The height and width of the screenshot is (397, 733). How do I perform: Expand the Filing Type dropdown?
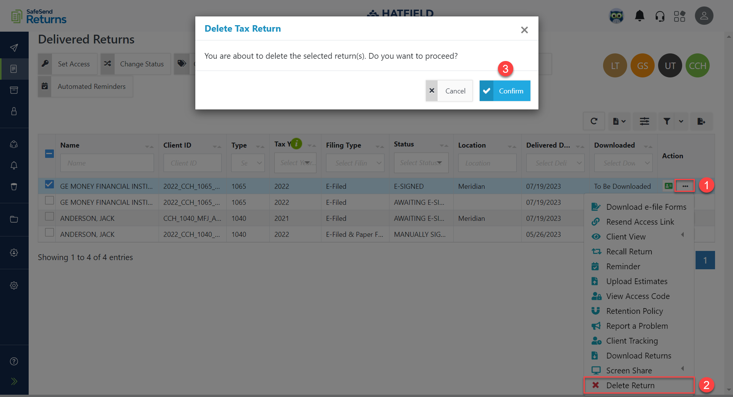point(355,163)
